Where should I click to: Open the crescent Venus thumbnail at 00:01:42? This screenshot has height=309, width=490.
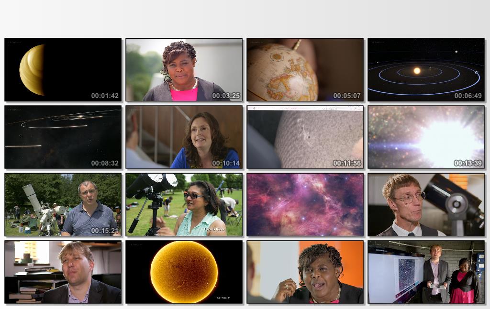pyautogui.click(x=63, y=70)
